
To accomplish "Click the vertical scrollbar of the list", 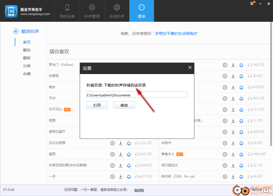I will tap(271, 84).
